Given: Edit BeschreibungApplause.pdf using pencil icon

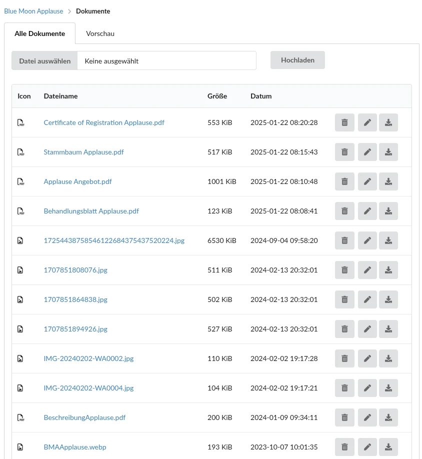Looking at the screenshot, I should click(367, 417).
